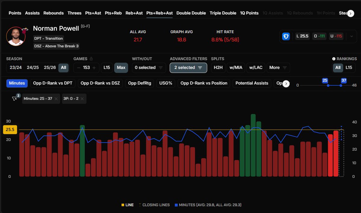
Task: Select the Pts+Ast tab
Action: (x=93, y=13)
